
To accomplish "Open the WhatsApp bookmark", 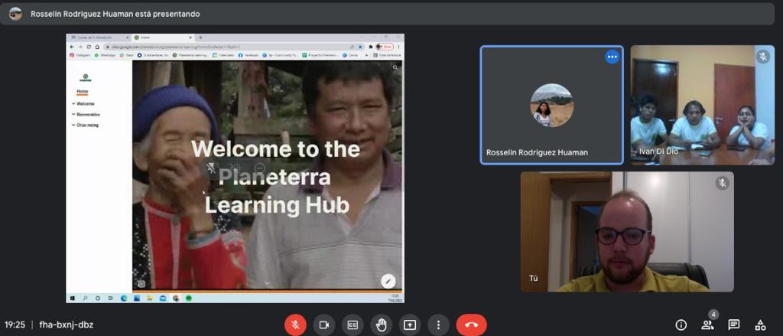I will click(104, 55).
